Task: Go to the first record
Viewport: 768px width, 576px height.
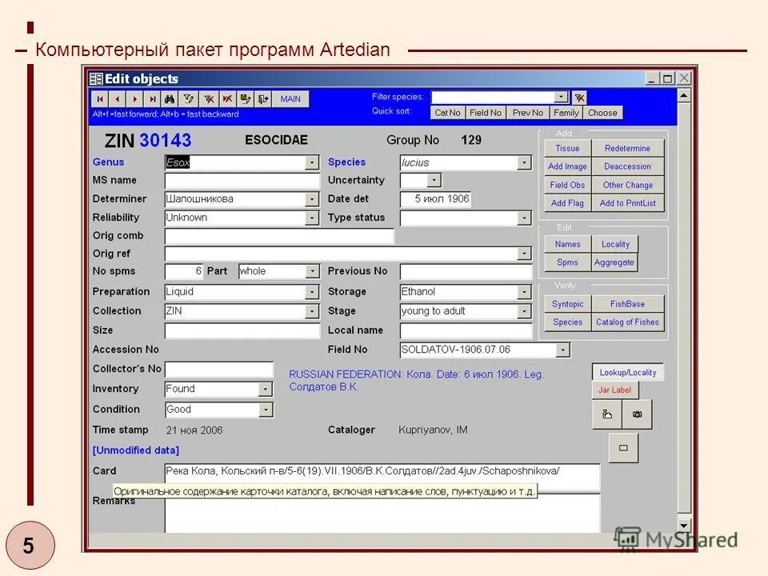Action: pyautogui.click(x=100, y=99)
